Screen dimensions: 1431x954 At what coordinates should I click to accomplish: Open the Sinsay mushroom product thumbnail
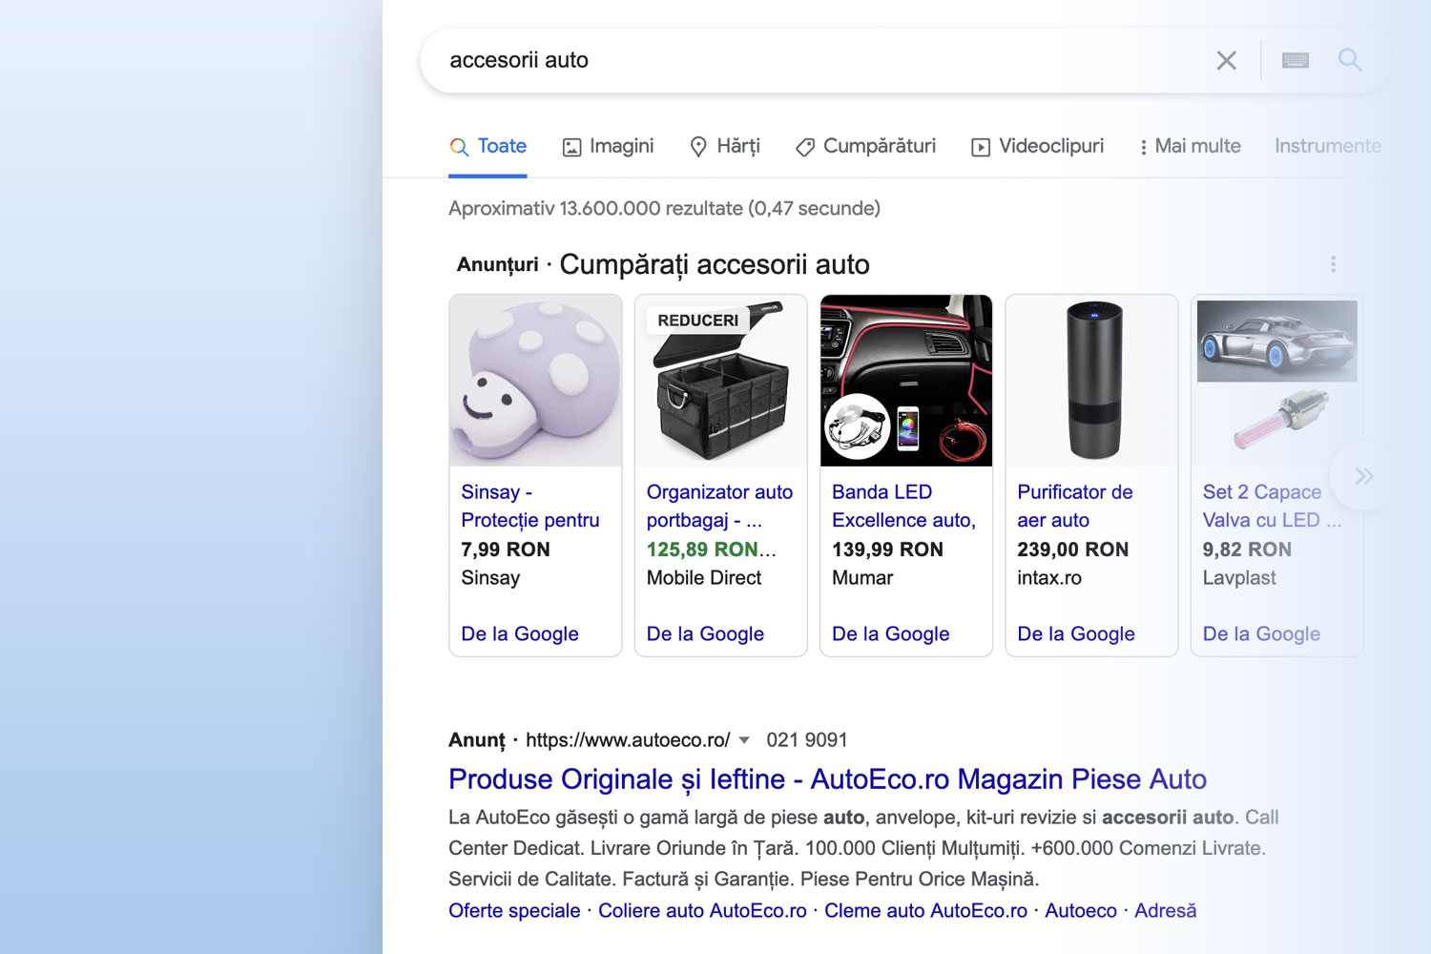[x=535, y=381]
